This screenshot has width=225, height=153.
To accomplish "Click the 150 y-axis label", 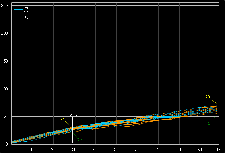I will 4,61.
